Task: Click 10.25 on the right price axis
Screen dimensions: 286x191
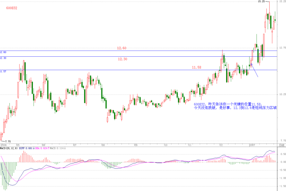Action: pyautogui.click(x=283, y=94)
